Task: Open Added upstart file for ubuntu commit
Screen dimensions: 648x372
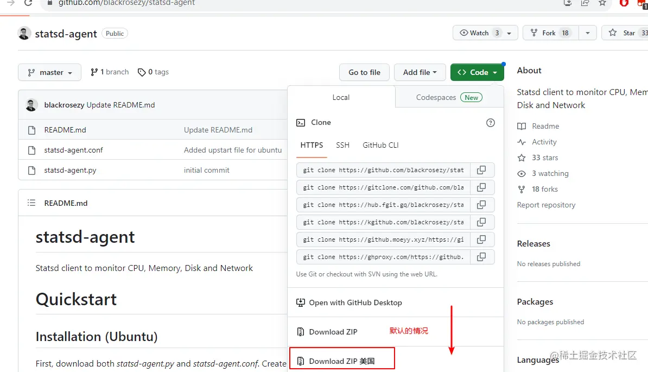Action: click(233, 150)
